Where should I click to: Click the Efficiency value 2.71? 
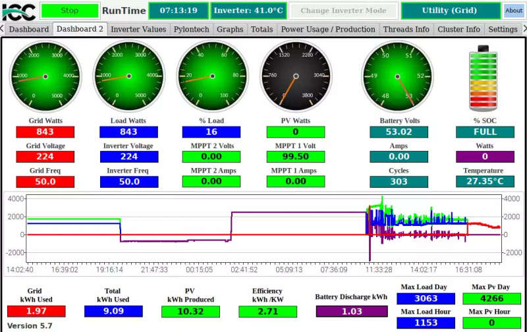(x=268, y=312)
